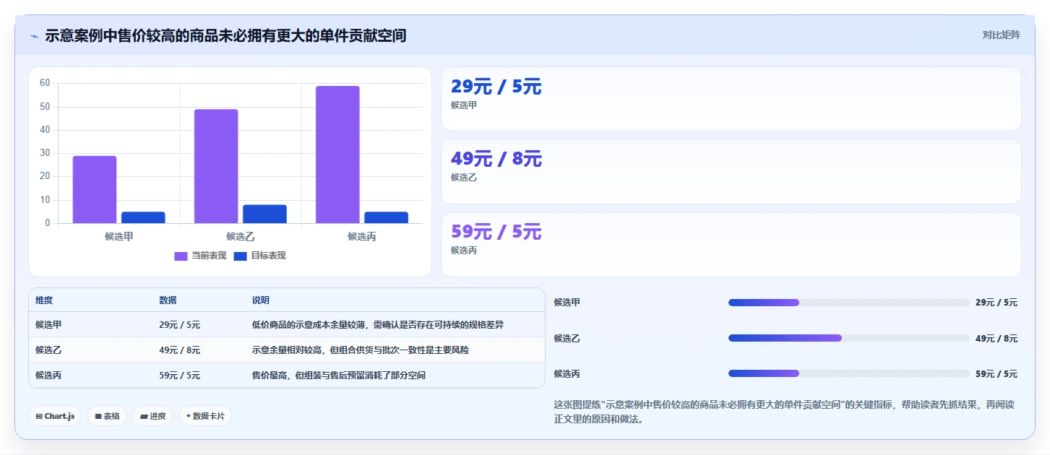1050x455 pixels.
Task: Toggle the 目标表现 legend swatch
Action: (240, 256)
